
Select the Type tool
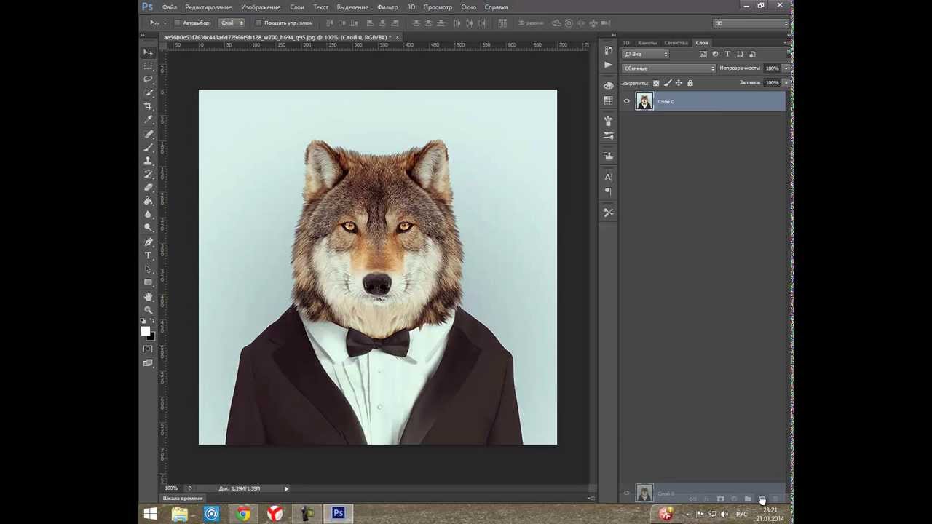148,255
